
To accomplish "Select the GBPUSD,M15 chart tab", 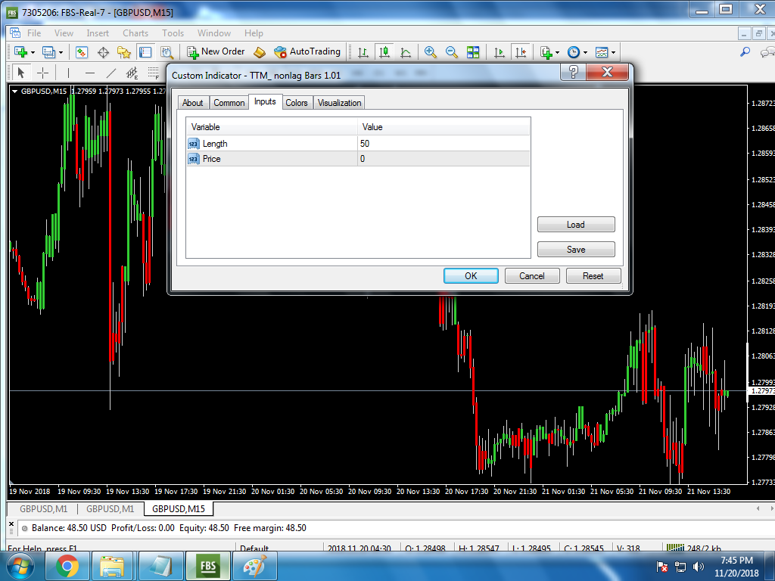I will 179,509.
